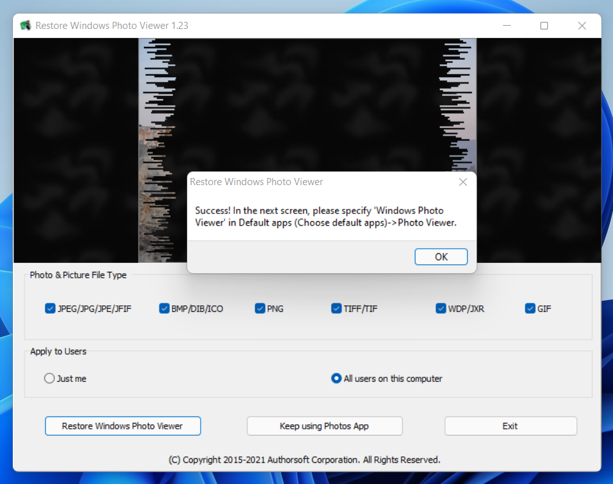Image resolution: width=613 pixels, height=484 pixels.
Task: Uncheck the JPEG/JPG/JPE/JFIF checkbox
Action: point(50,309)
